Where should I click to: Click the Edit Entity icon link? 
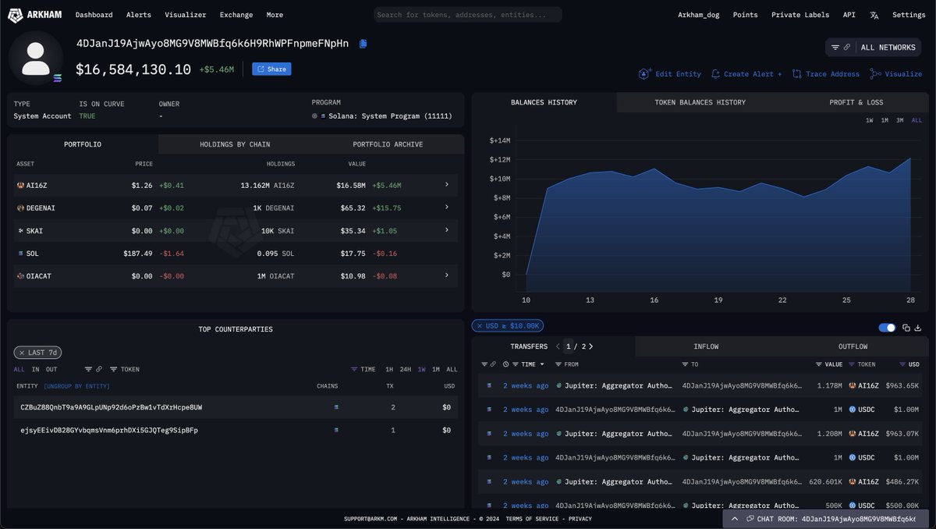click(670, 74)
